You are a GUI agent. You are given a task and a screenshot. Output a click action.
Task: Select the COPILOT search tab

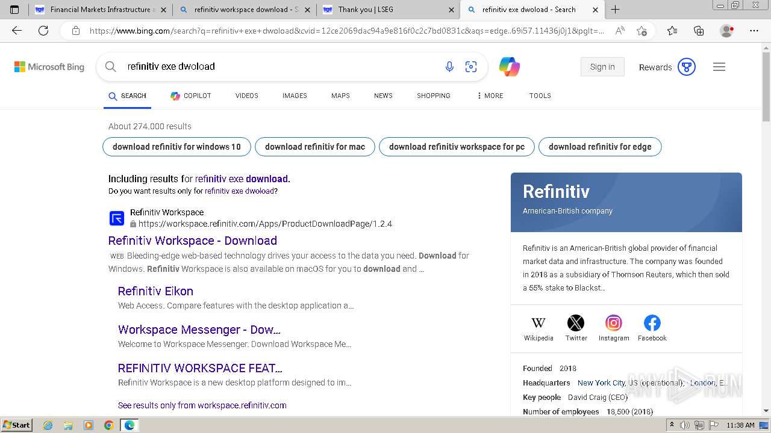191,96
